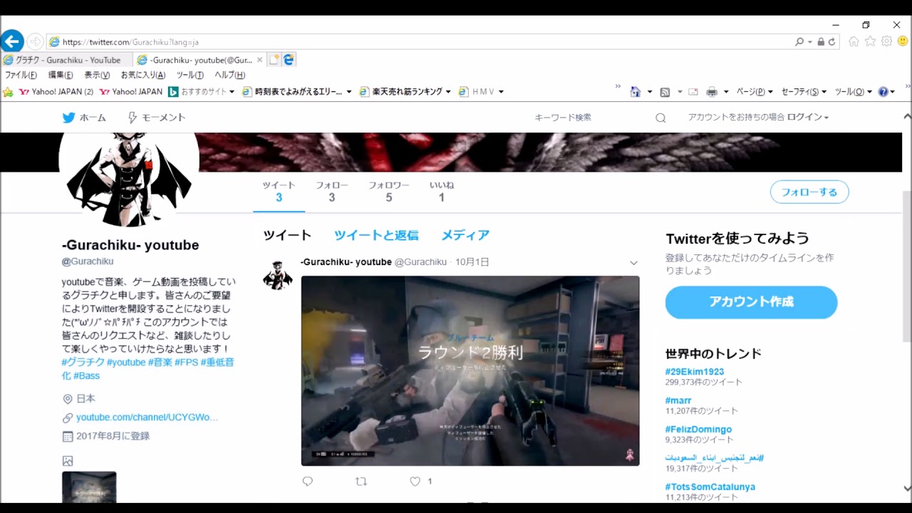This screenshot has height=513, width=912.
Task: Open the ログイン dropdown in Twitter header
Action: coord(808,117)
